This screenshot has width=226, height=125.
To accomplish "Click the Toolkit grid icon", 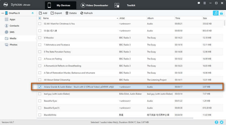I will pos(117,5).
